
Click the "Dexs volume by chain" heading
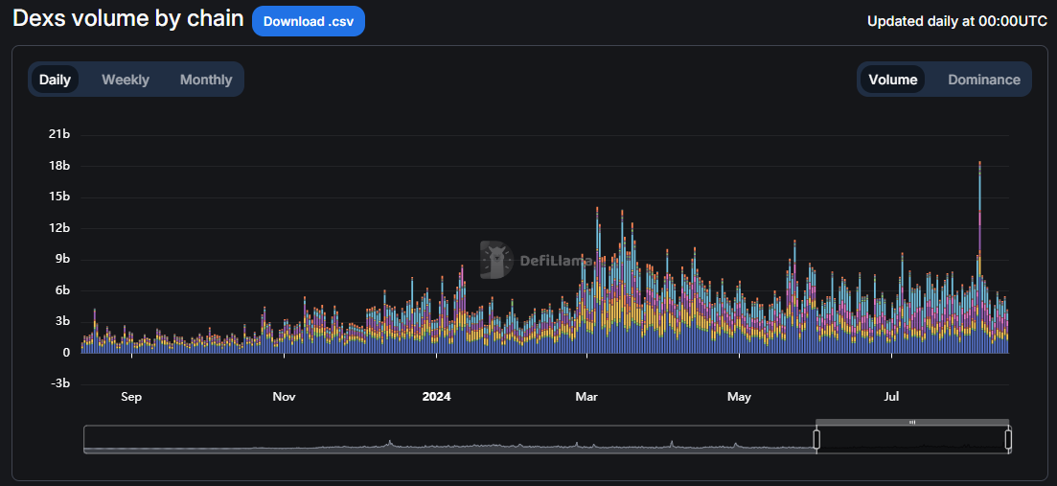128,19
